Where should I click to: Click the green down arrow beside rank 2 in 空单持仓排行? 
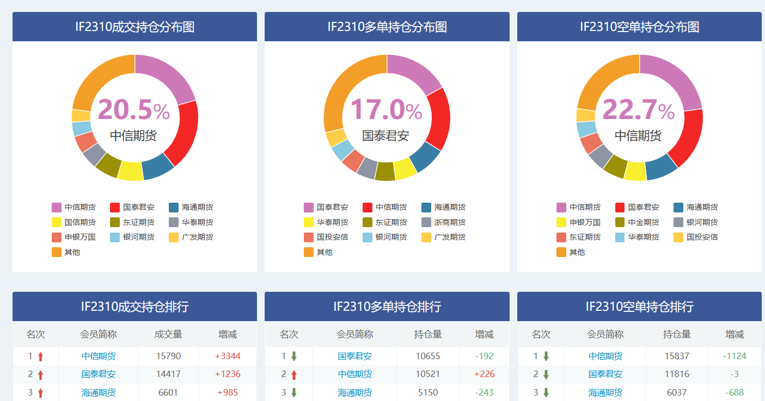pos(546,374)
